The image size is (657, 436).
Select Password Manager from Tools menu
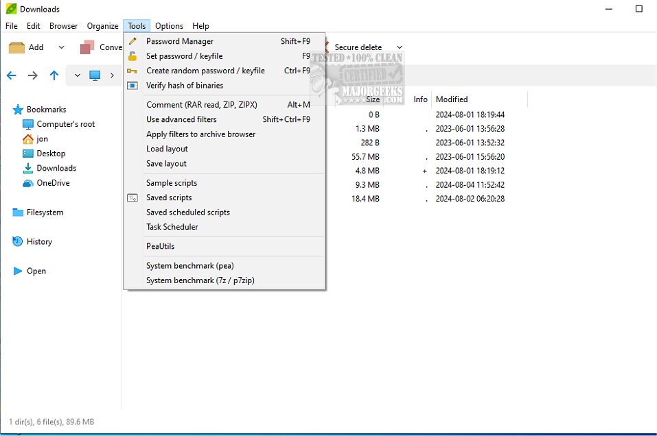point(224,41)
